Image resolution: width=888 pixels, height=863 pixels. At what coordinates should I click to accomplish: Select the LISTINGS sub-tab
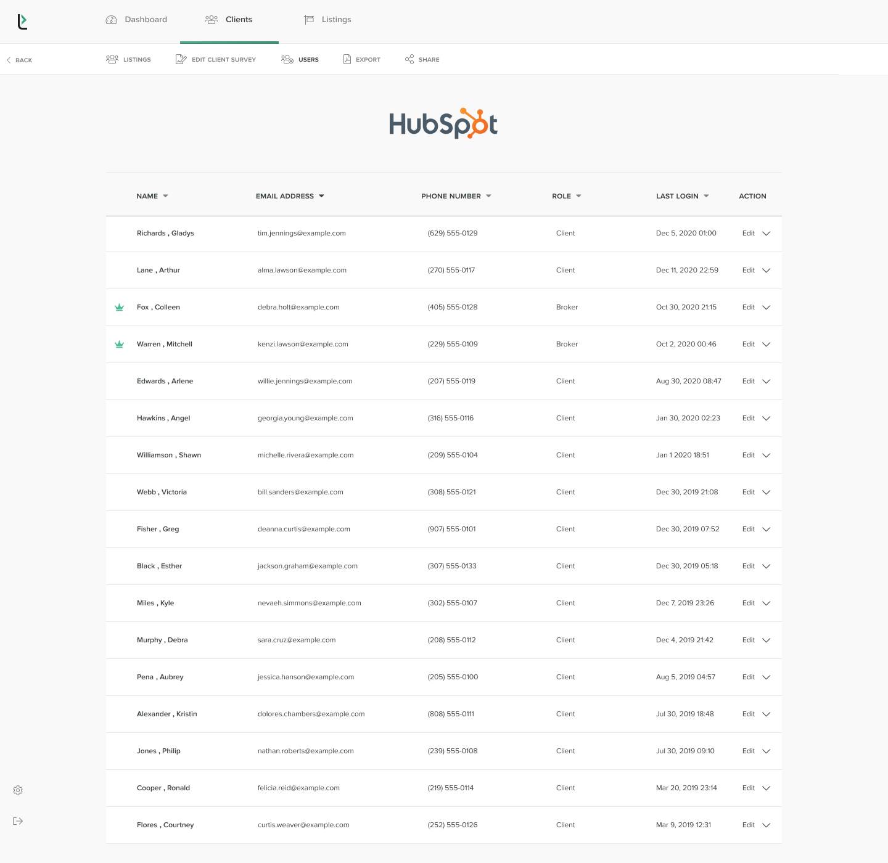tap(128, 59)
